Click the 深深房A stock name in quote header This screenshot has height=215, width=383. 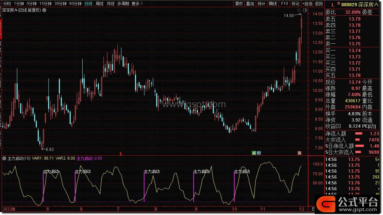tap(368, 5)
